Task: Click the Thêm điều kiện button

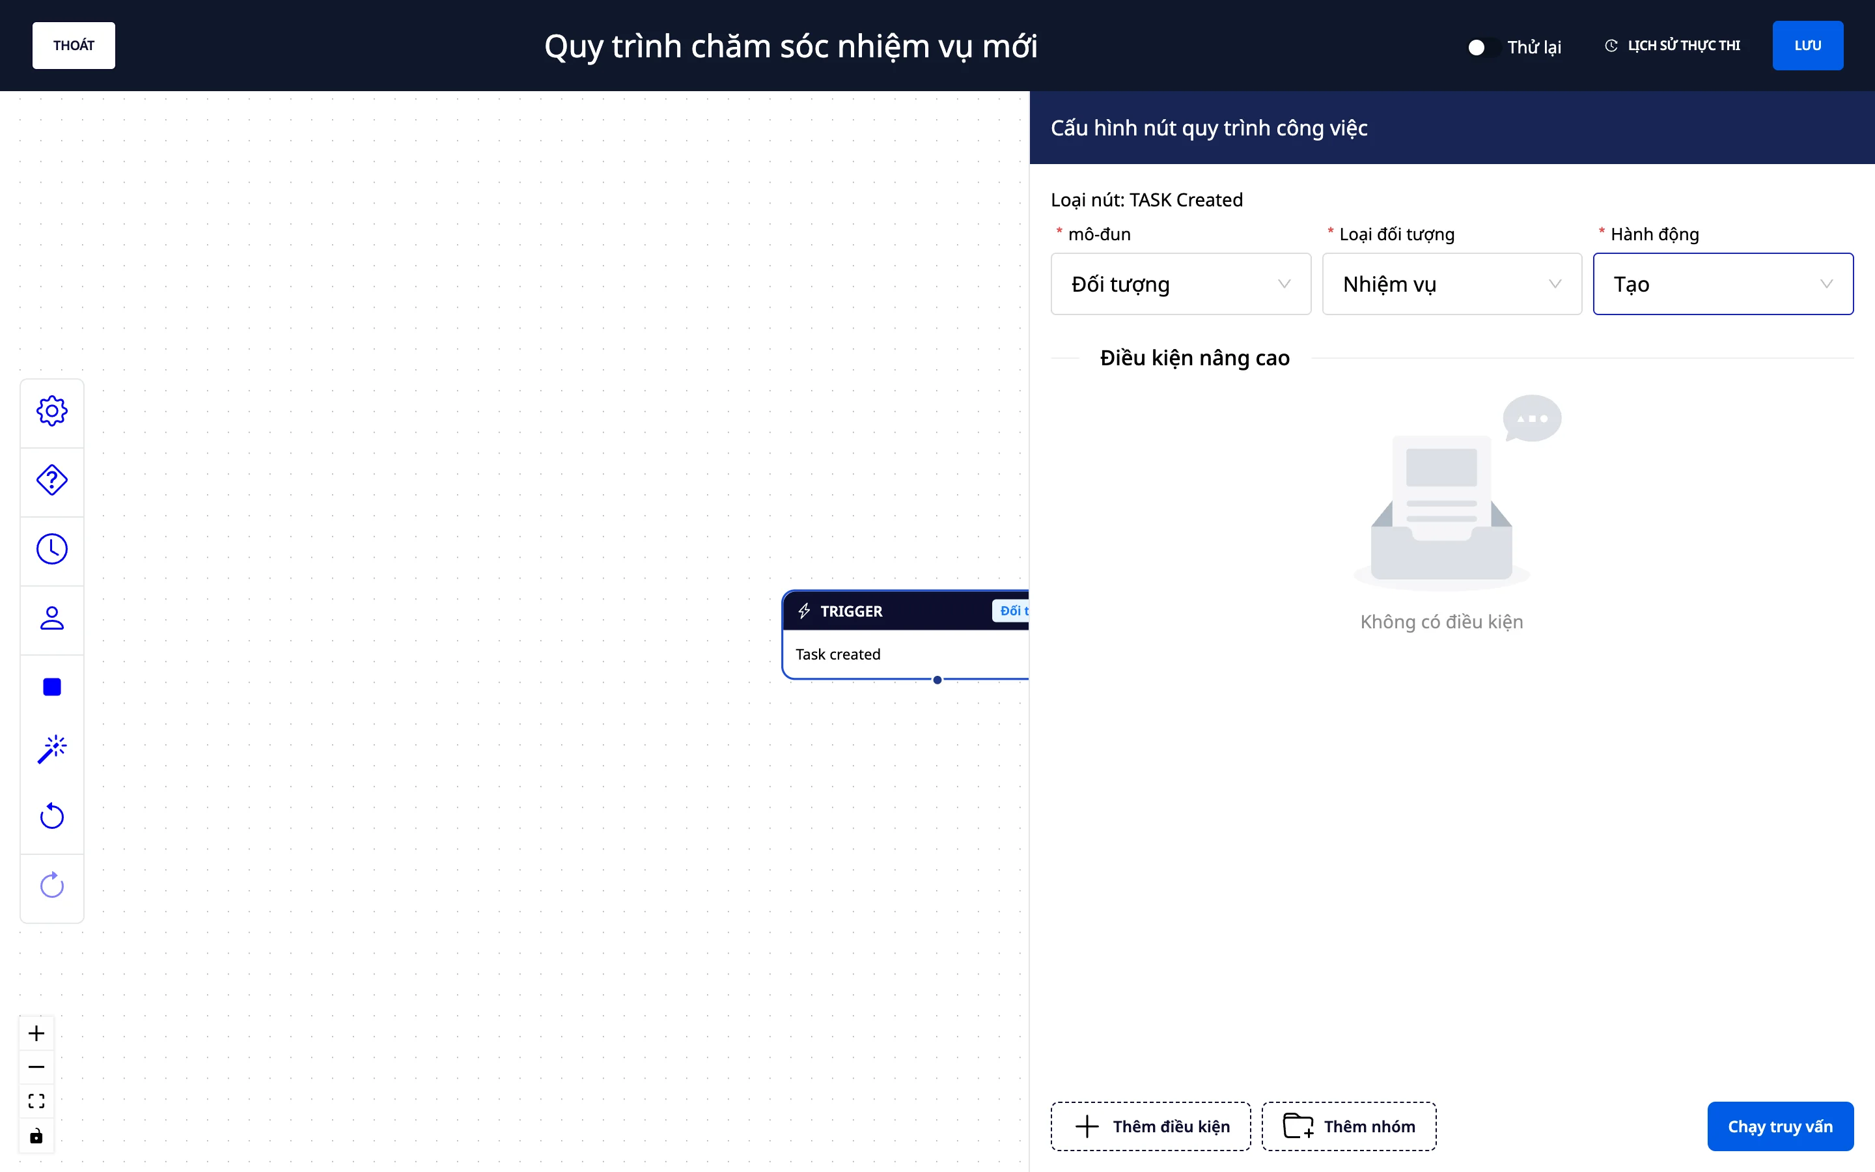Action: (x=1150, y=1126)
